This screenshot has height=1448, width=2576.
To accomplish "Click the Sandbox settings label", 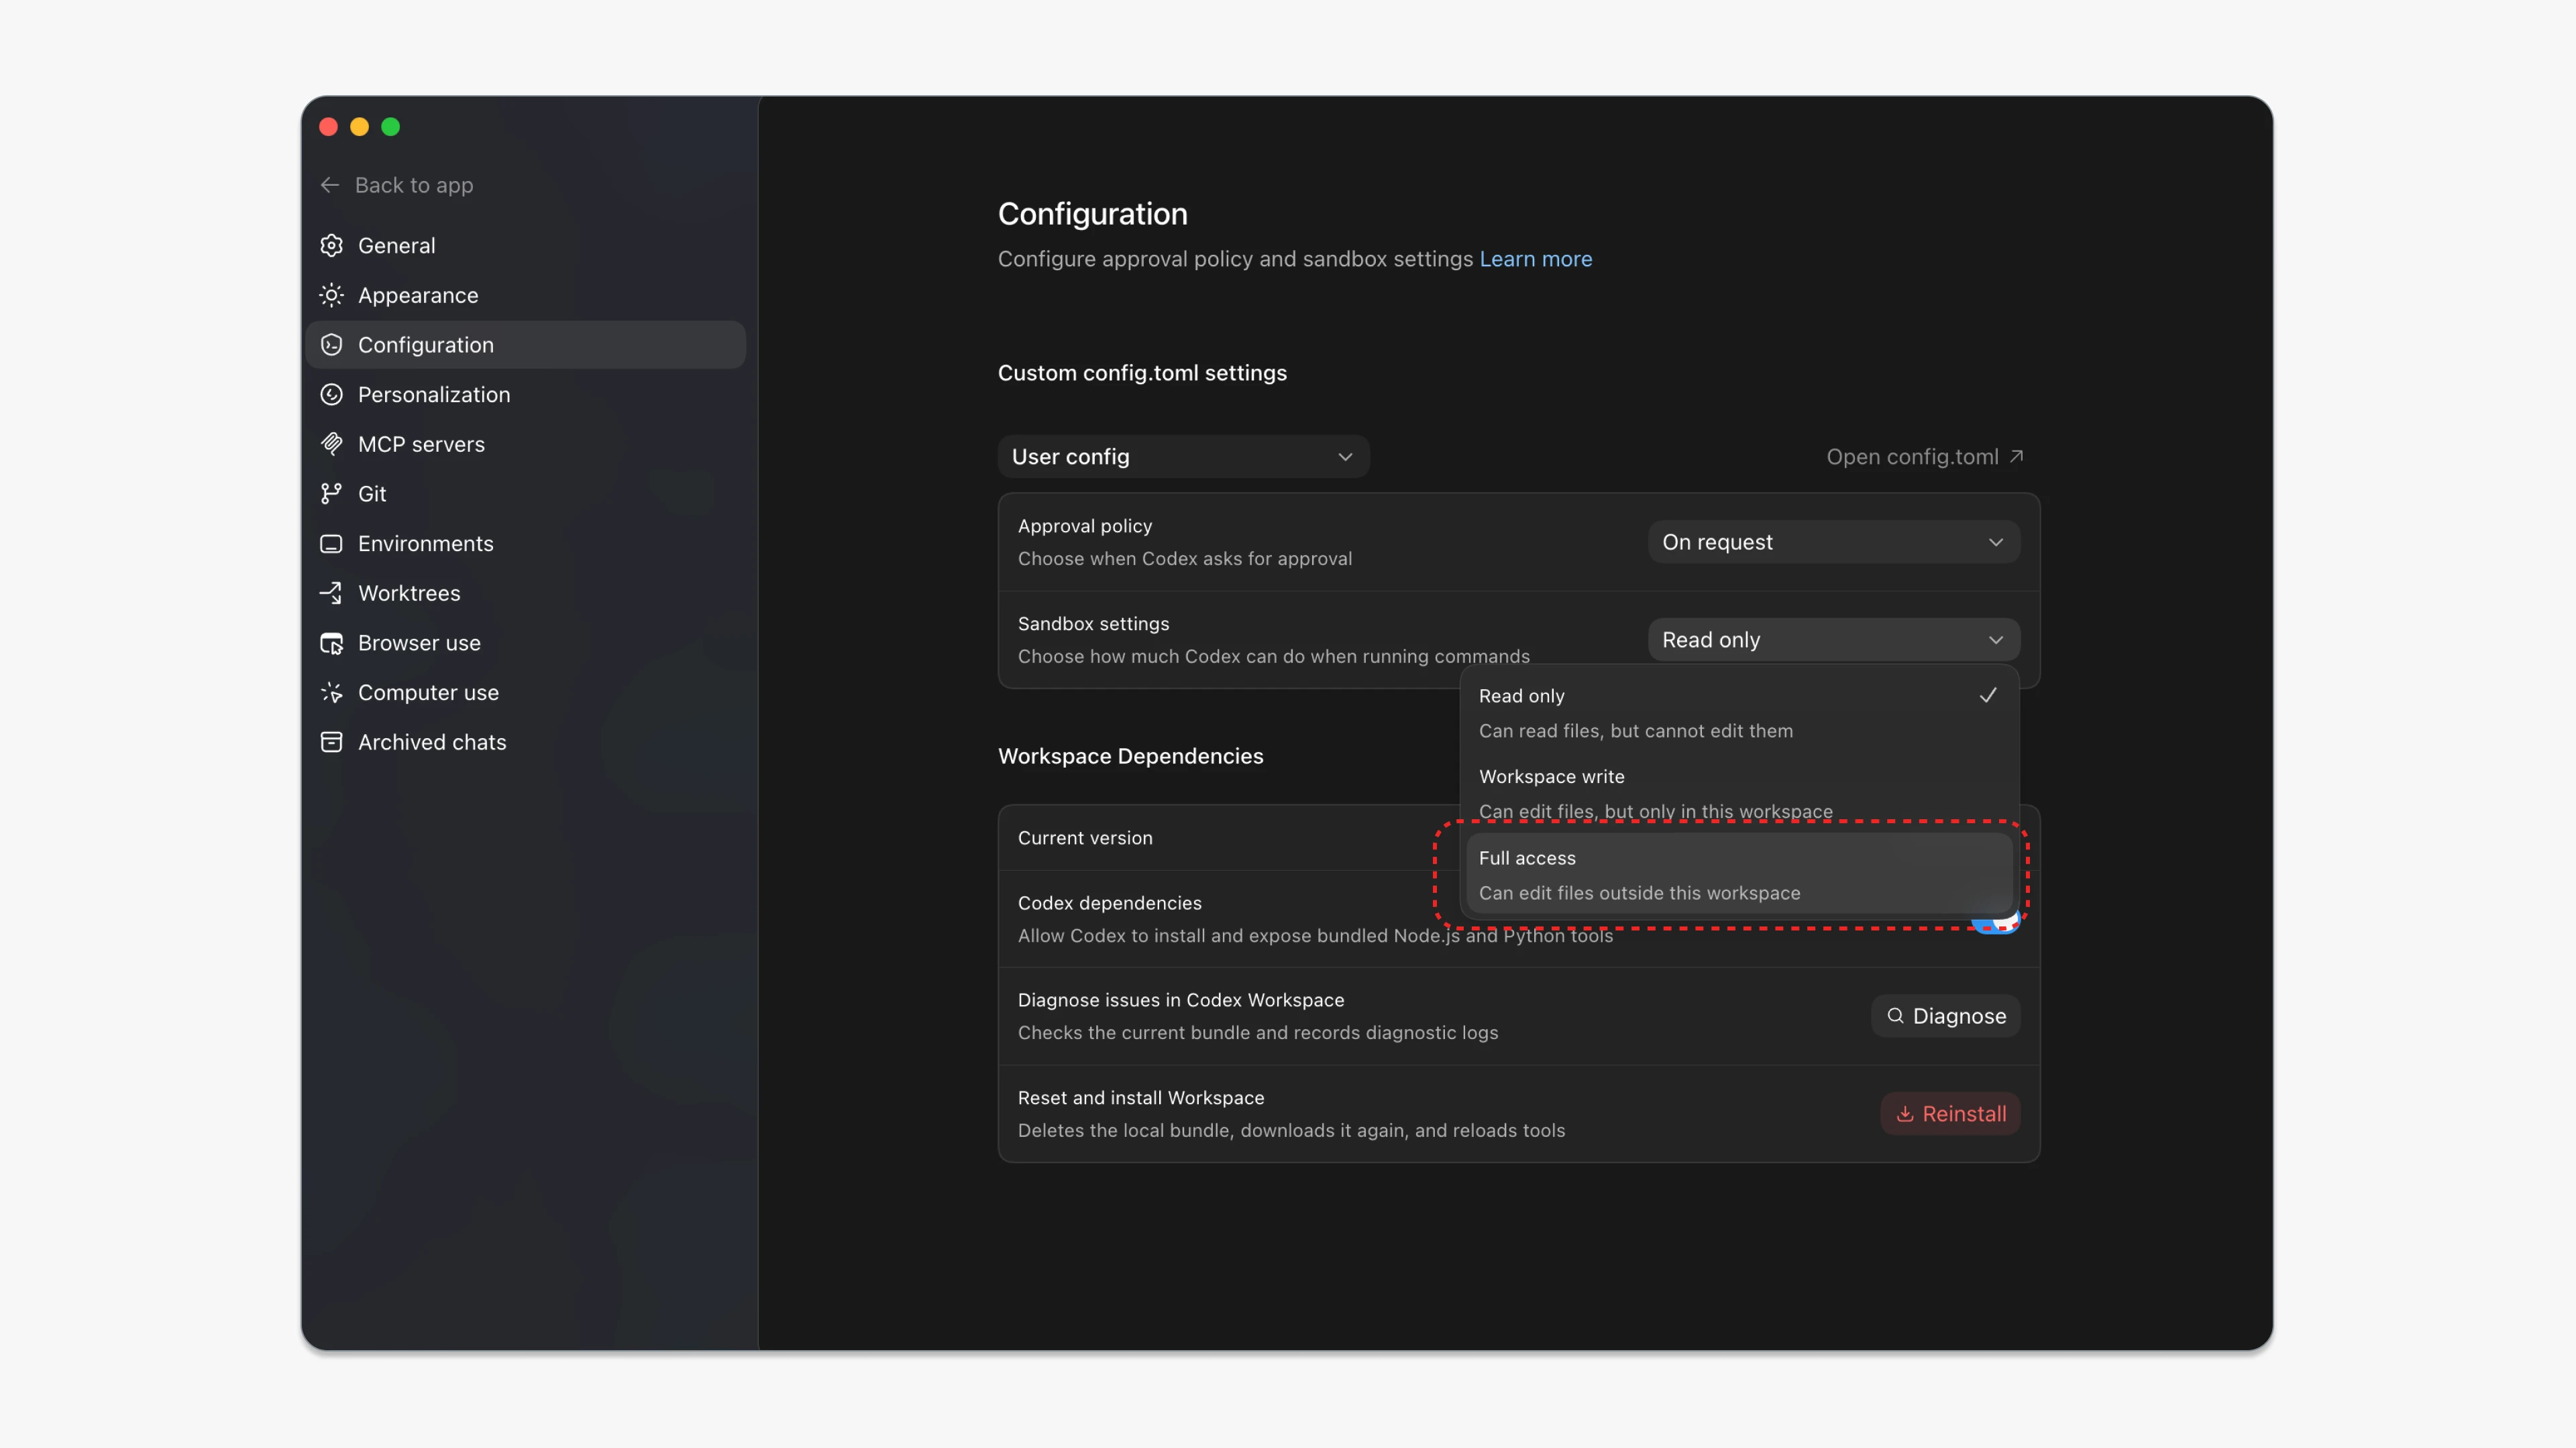I will (x=1093, y=623).
